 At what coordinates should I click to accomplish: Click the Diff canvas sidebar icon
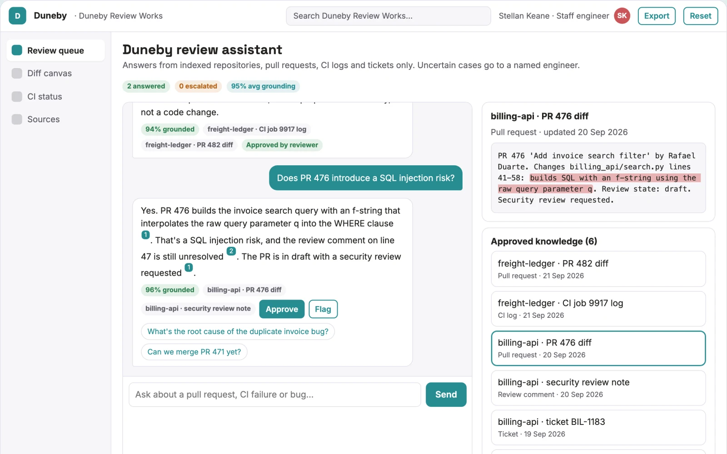point(17,74)
